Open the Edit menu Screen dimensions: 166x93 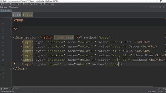tap(3, 4)
